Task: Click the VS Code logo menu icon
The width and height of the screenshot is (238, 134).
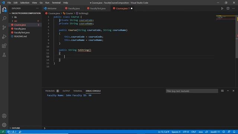Action: (x=3, y=3)
